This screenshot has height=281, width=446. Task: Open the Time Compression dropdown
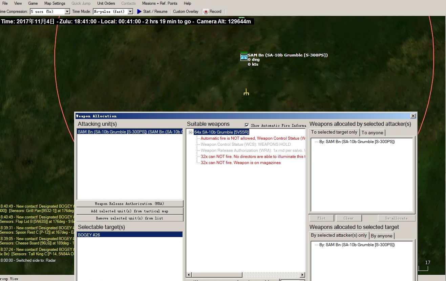click(67, 11)
